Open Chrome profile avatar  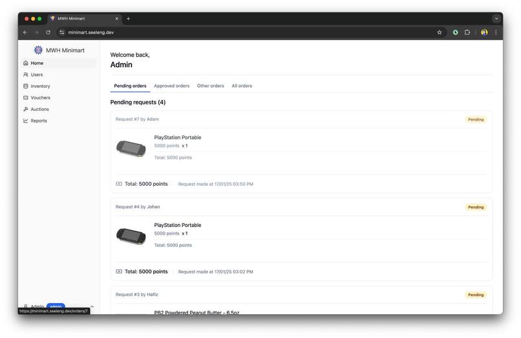[484, 32]
